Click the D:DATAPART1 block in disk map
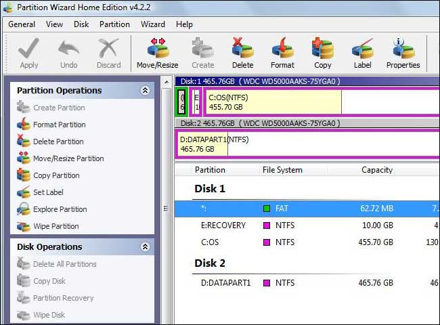The height and width of the screenshot is (325, 440). coord(202,144)
